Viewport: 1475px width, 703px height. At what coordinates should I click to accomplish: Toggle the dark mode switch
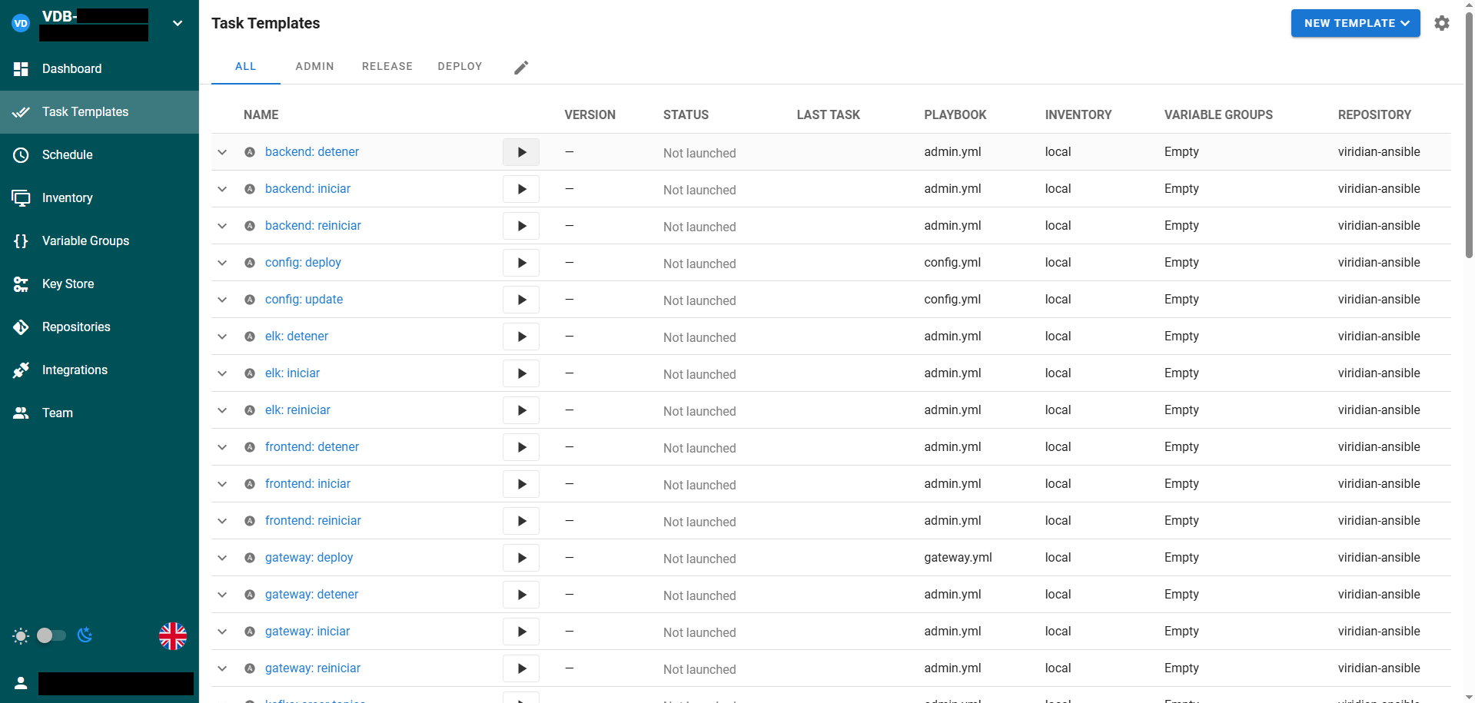[x=51, y=635]
